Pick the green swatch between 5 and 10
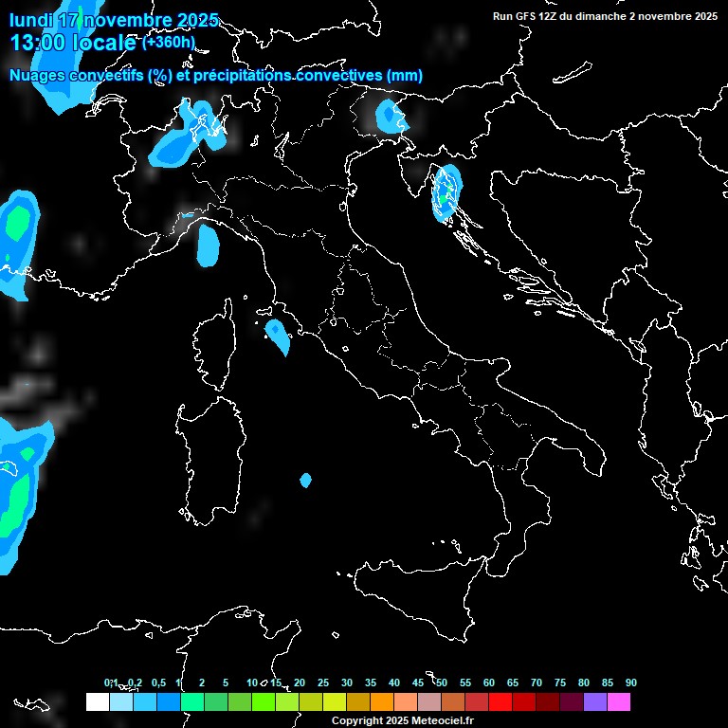 [x=240, y=701]
